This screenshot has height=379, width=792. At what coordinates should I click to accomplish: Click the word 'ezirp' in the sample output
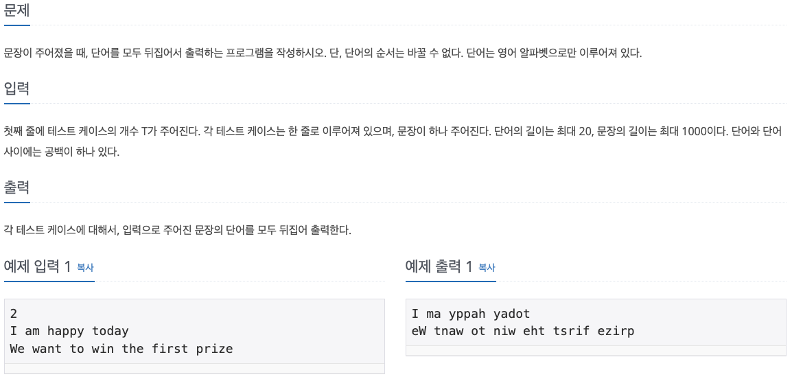(616, 331)
